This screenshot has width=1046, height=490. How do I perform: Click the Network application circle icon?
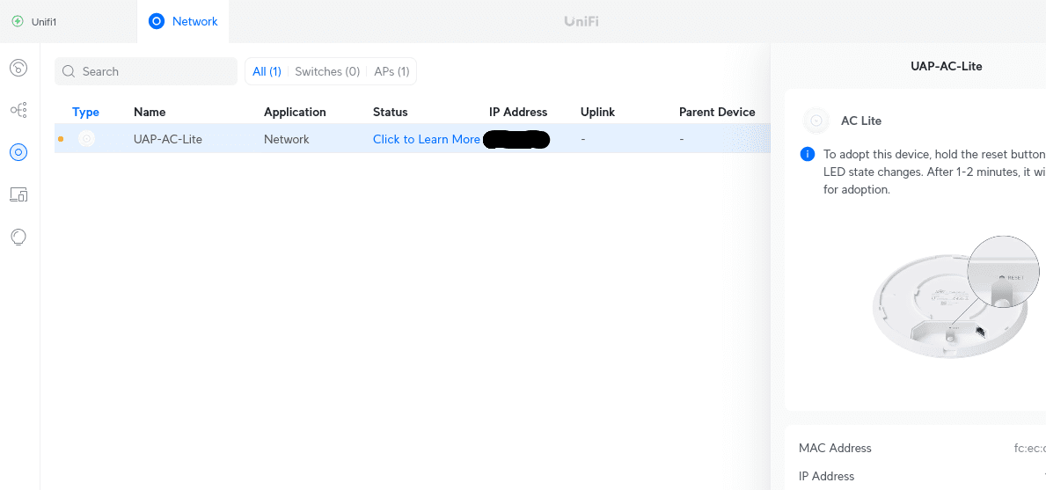pos(156,21)
